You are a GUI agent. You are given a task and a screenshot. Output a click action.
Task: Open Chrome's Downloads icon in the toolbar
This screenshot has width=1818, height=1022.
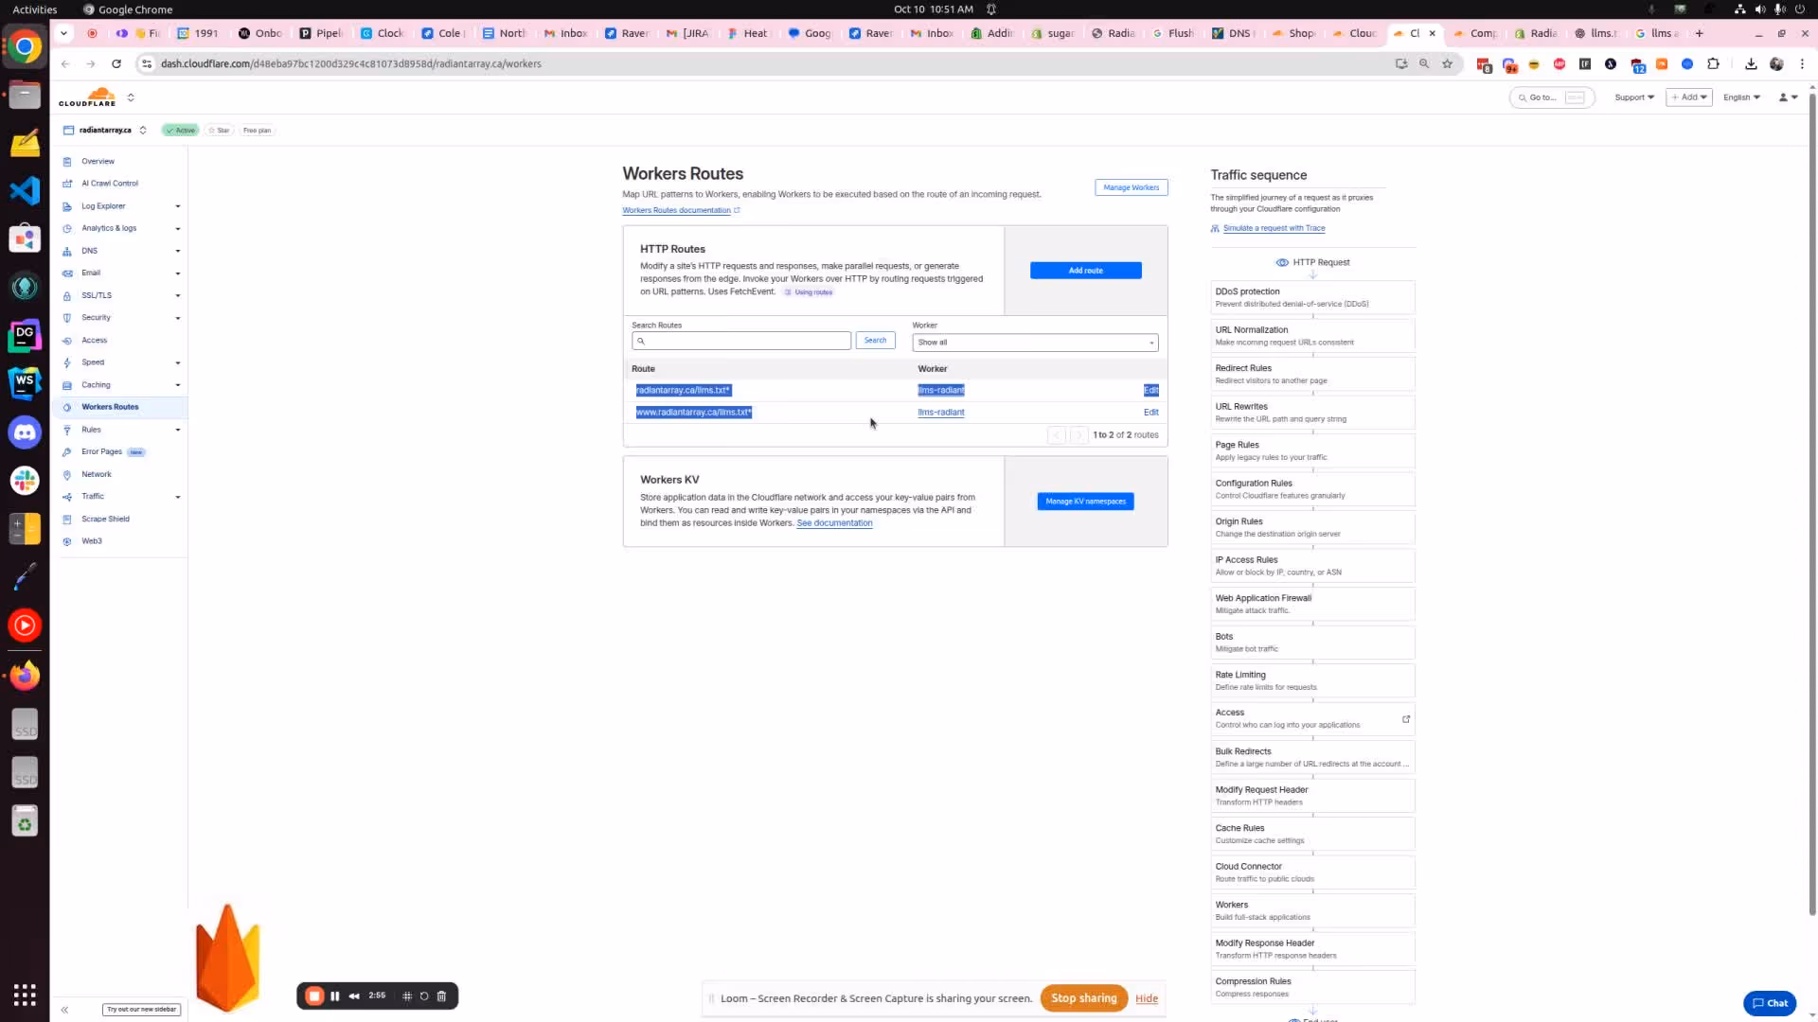coord(1751,63)
